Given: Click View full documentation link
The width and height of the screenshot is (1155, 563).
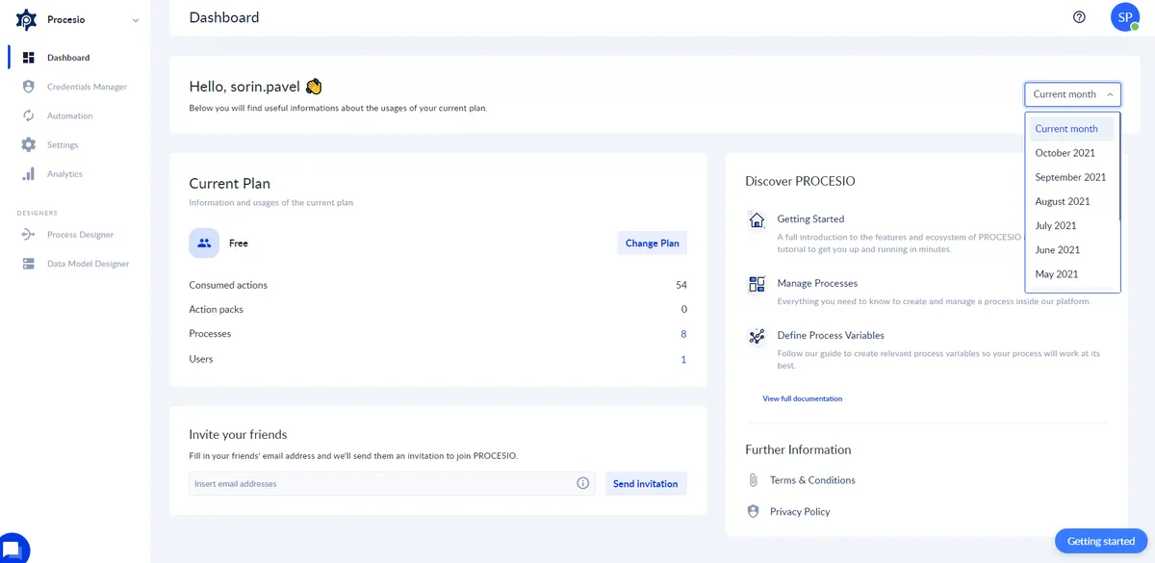Looking at the screenshot, I should [802, 398].
